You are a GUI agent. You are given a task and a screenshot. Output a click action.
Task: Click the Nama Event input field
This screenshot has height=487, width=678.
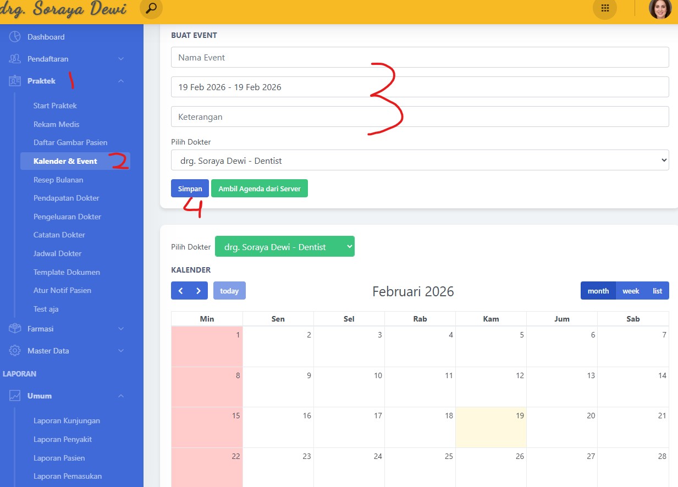(420, 57)
